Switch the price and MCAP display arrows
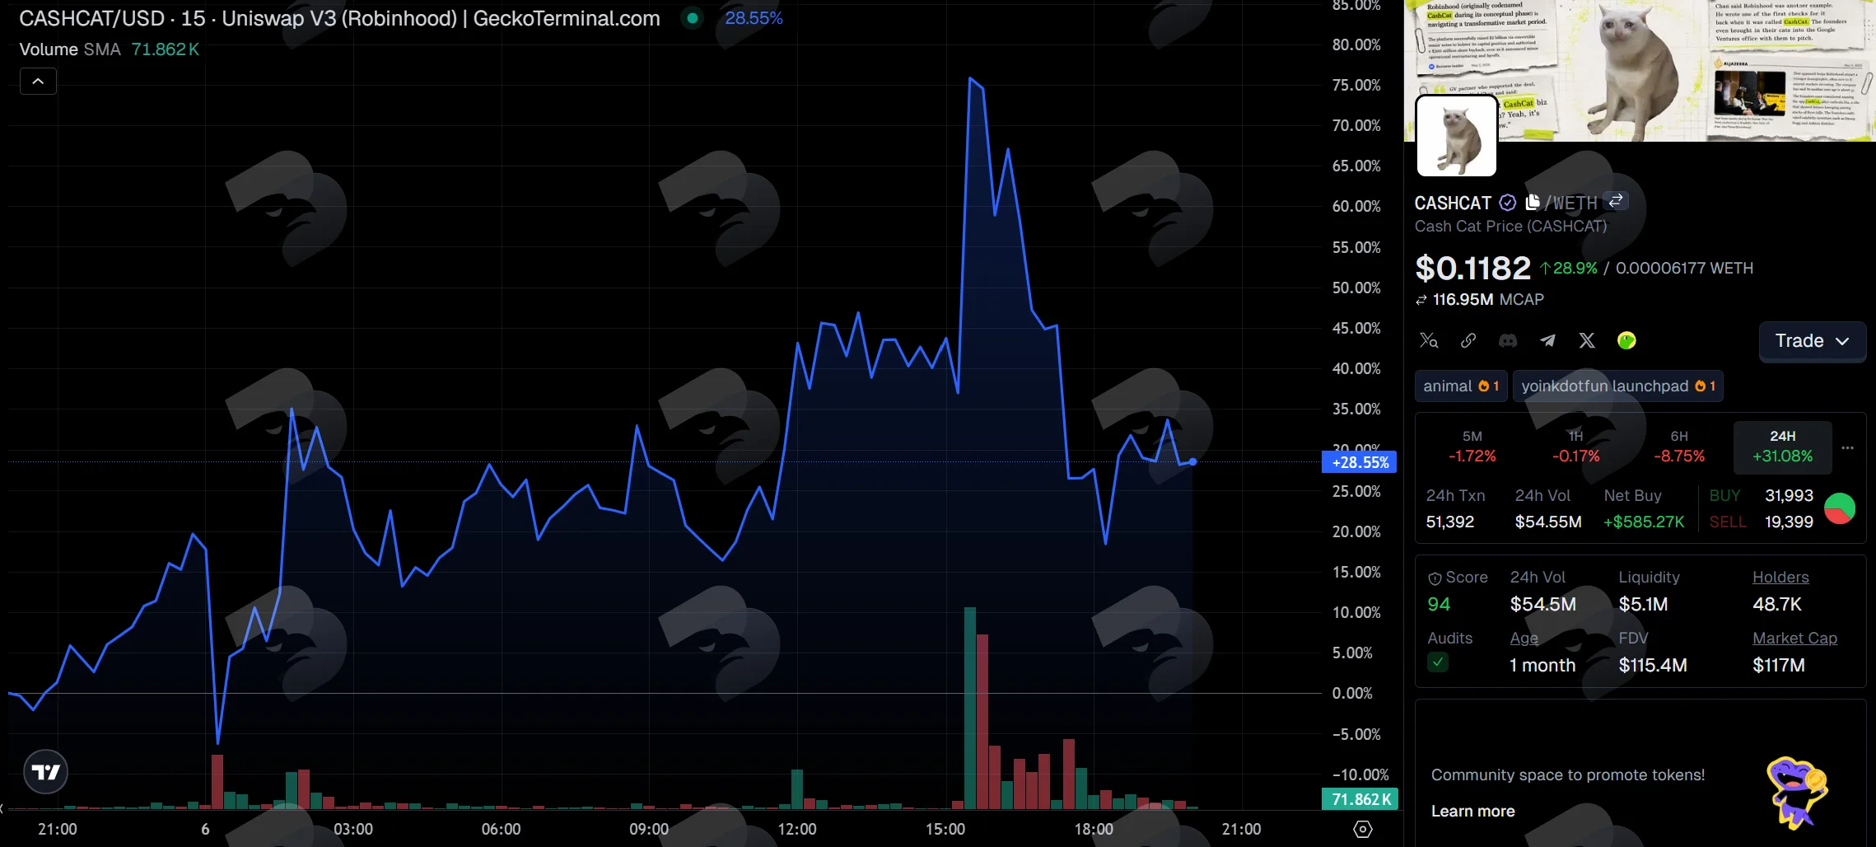The image size is (1876, 847). click(1421, 300)
